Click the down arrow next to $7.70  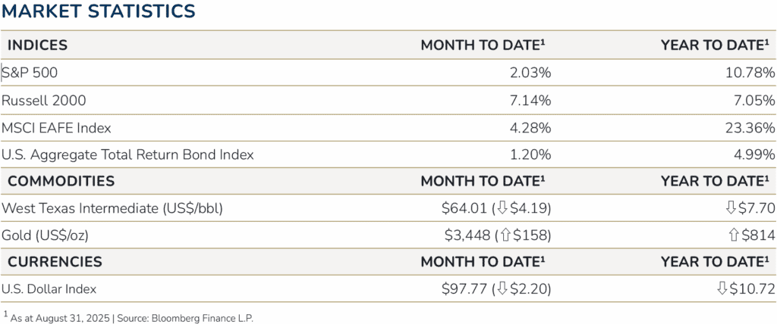click(x=731, y=208)
